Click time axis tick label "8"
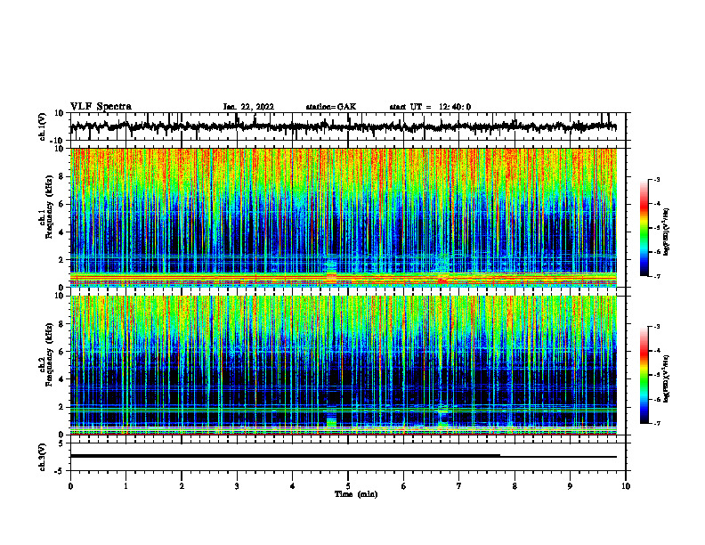 515,486
